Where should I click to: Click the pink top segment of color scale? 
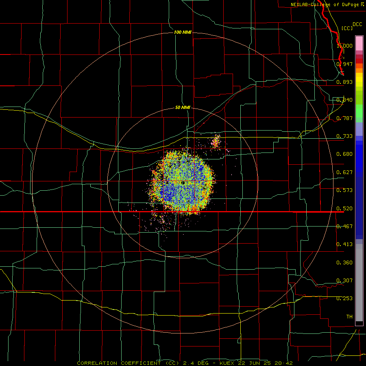[x=359, y=43]
